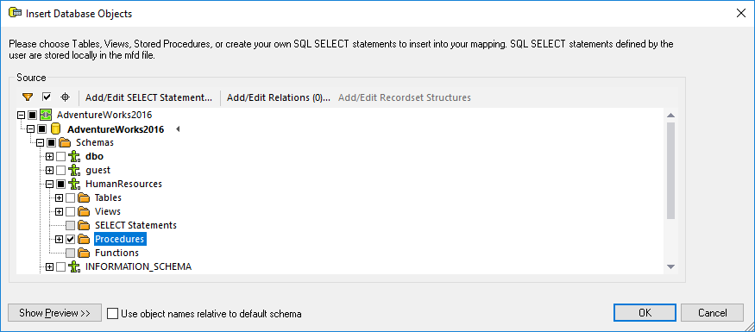
Task: Click the Schemas folder icon
Action: [65, 143]
